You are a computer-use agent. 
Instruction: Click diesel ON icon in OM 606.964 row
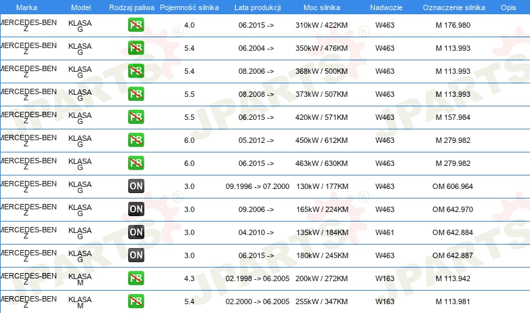136,186
